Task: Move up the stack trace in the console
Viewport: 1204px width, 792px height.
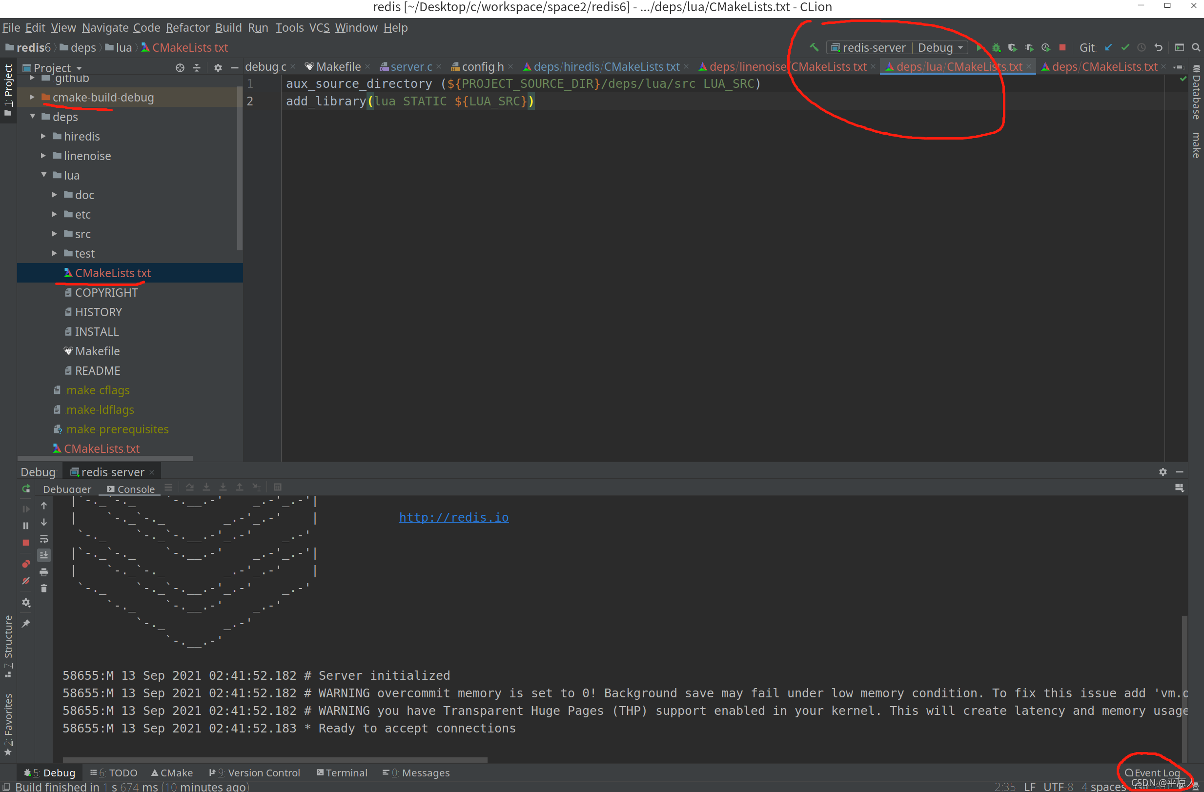Action: tap(44, 505)
